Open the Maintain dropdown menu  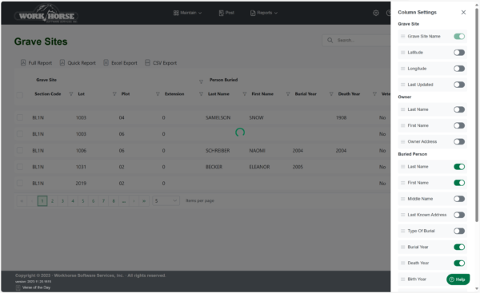point(187,13)
